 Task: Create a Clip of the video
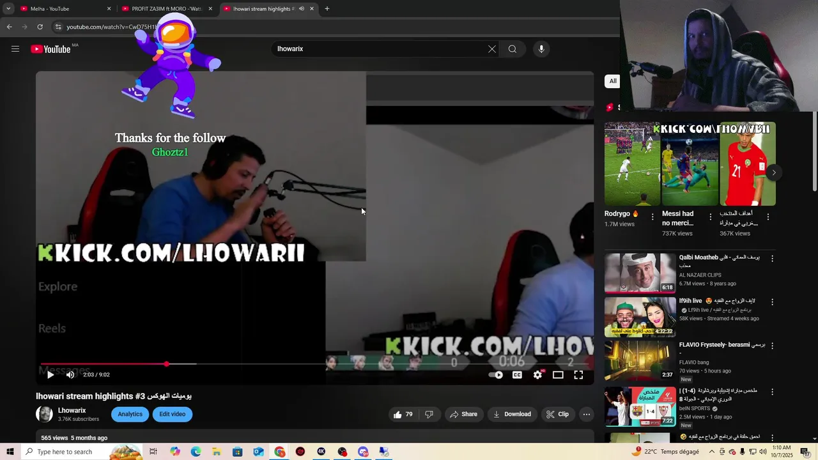(x=557, y=414)
